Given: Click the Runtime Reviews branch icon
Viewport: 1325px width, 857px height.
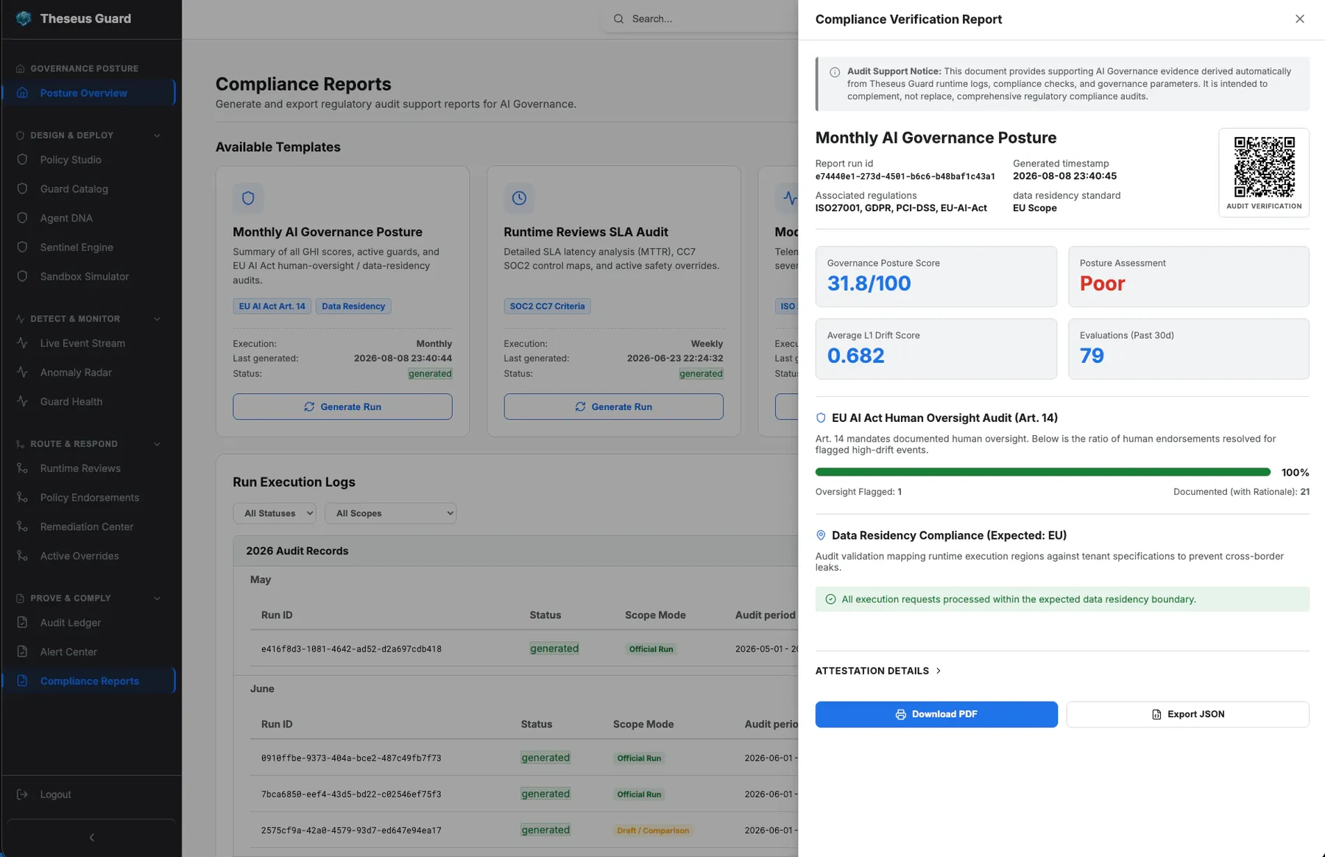Looking at the screenshot, I should [x=22, y=468].
